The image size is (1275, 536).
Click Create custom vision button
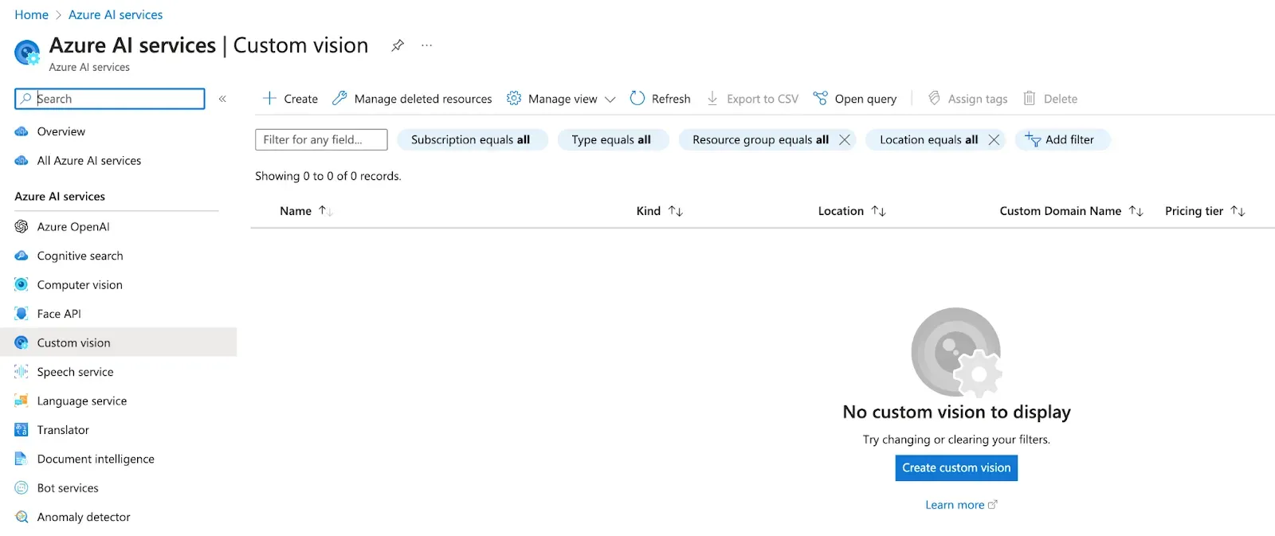pos(956,468)
